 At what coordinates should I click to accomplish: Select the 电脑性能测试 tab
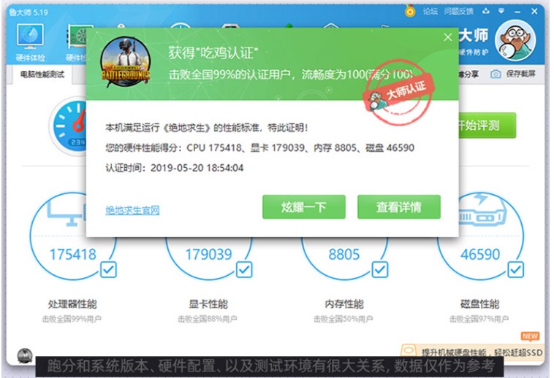tap(42, 74)
